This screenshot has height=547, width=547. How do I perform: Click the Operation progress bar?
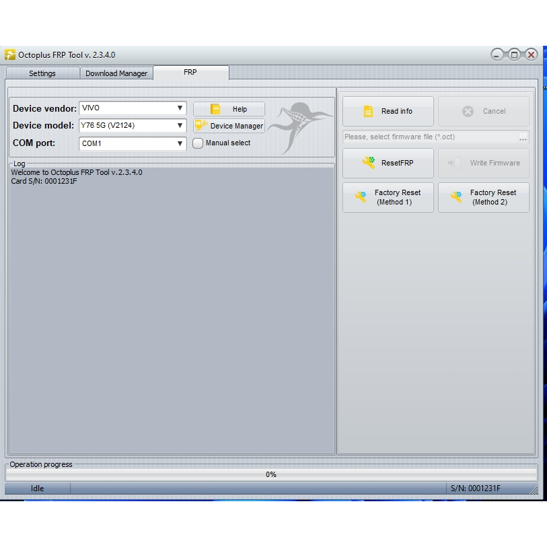[271, 474]
